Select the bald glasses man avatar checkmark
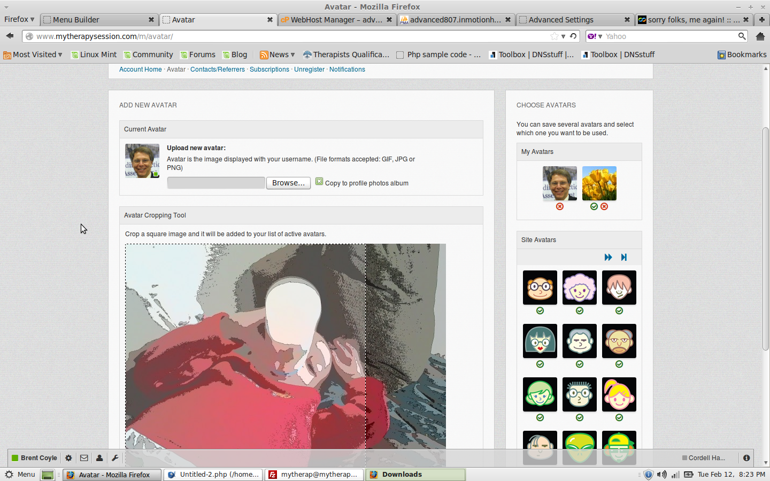Image resolution: width=770 pixels, height=481 pixels. tap(540, 311)
